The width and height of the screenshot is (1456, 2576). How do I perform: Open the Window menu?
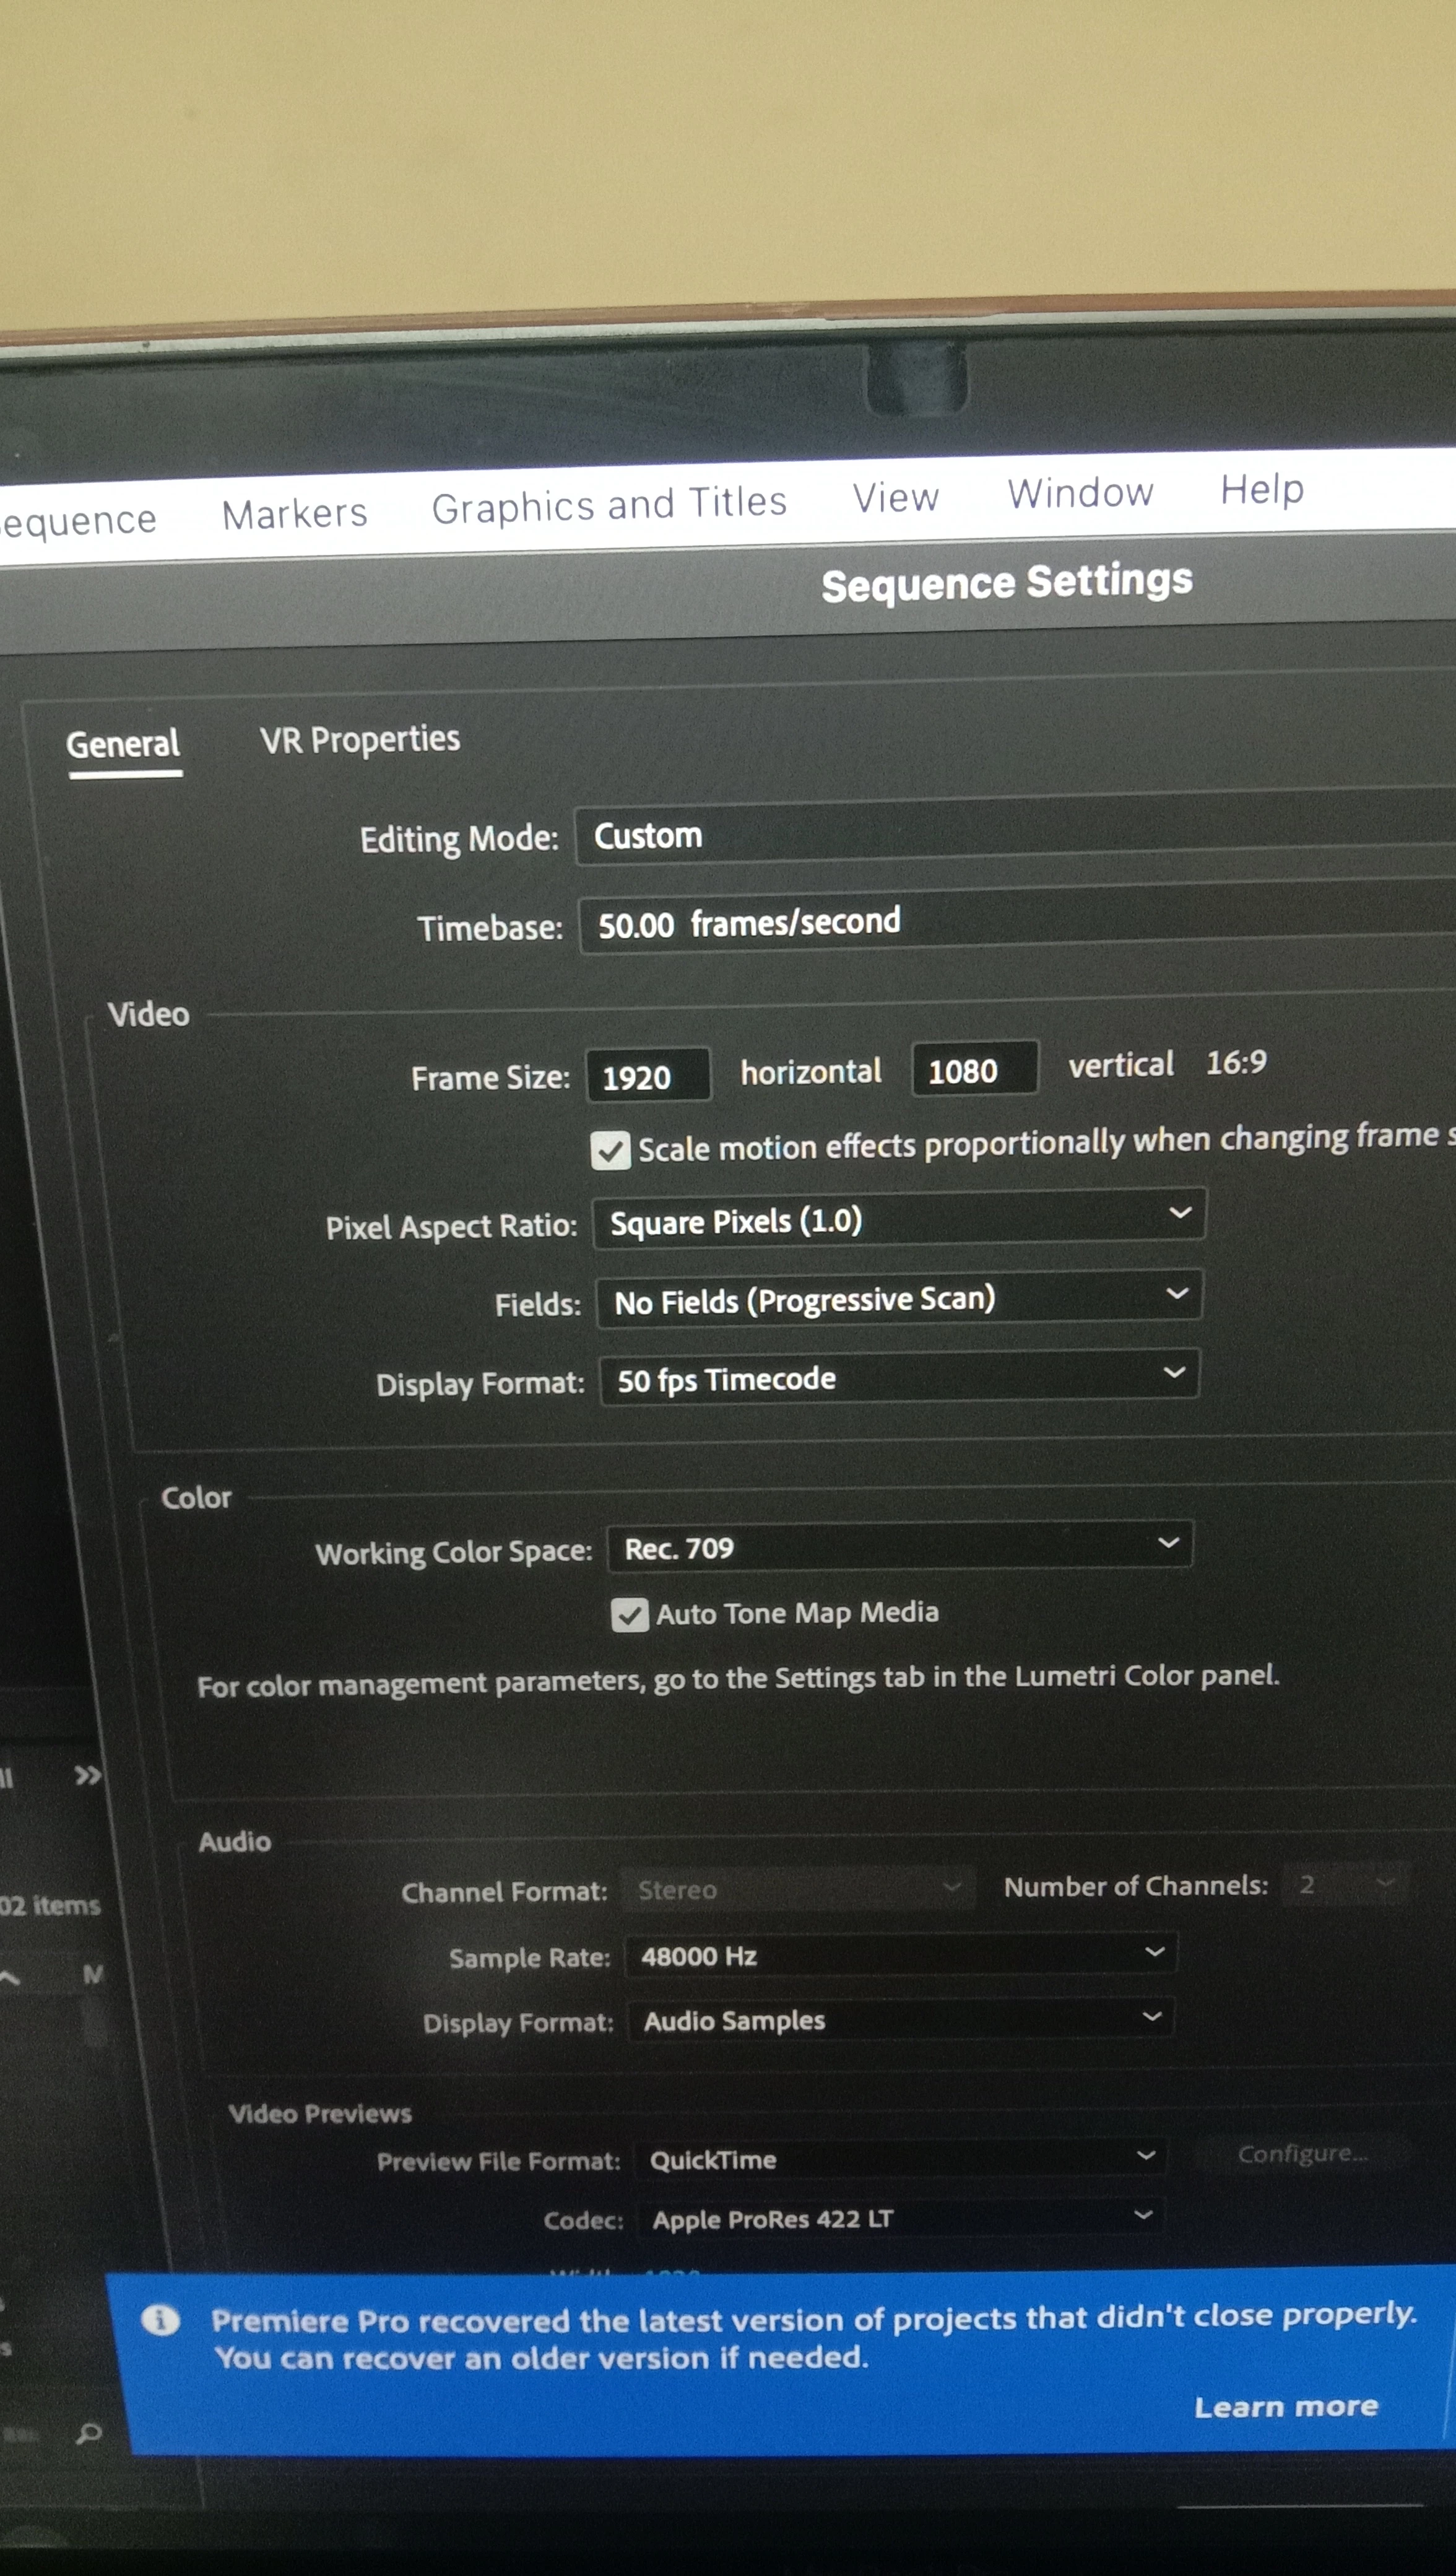[x=1080, y=493]
